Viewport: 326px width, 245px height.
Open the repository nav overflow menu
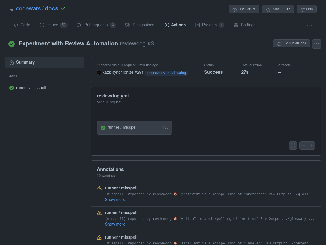coord(310,25)
